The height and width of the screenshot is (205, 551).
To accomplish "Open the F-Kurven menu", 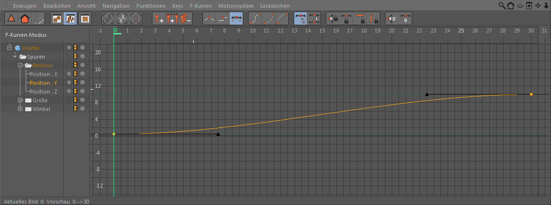I will 200,6.
